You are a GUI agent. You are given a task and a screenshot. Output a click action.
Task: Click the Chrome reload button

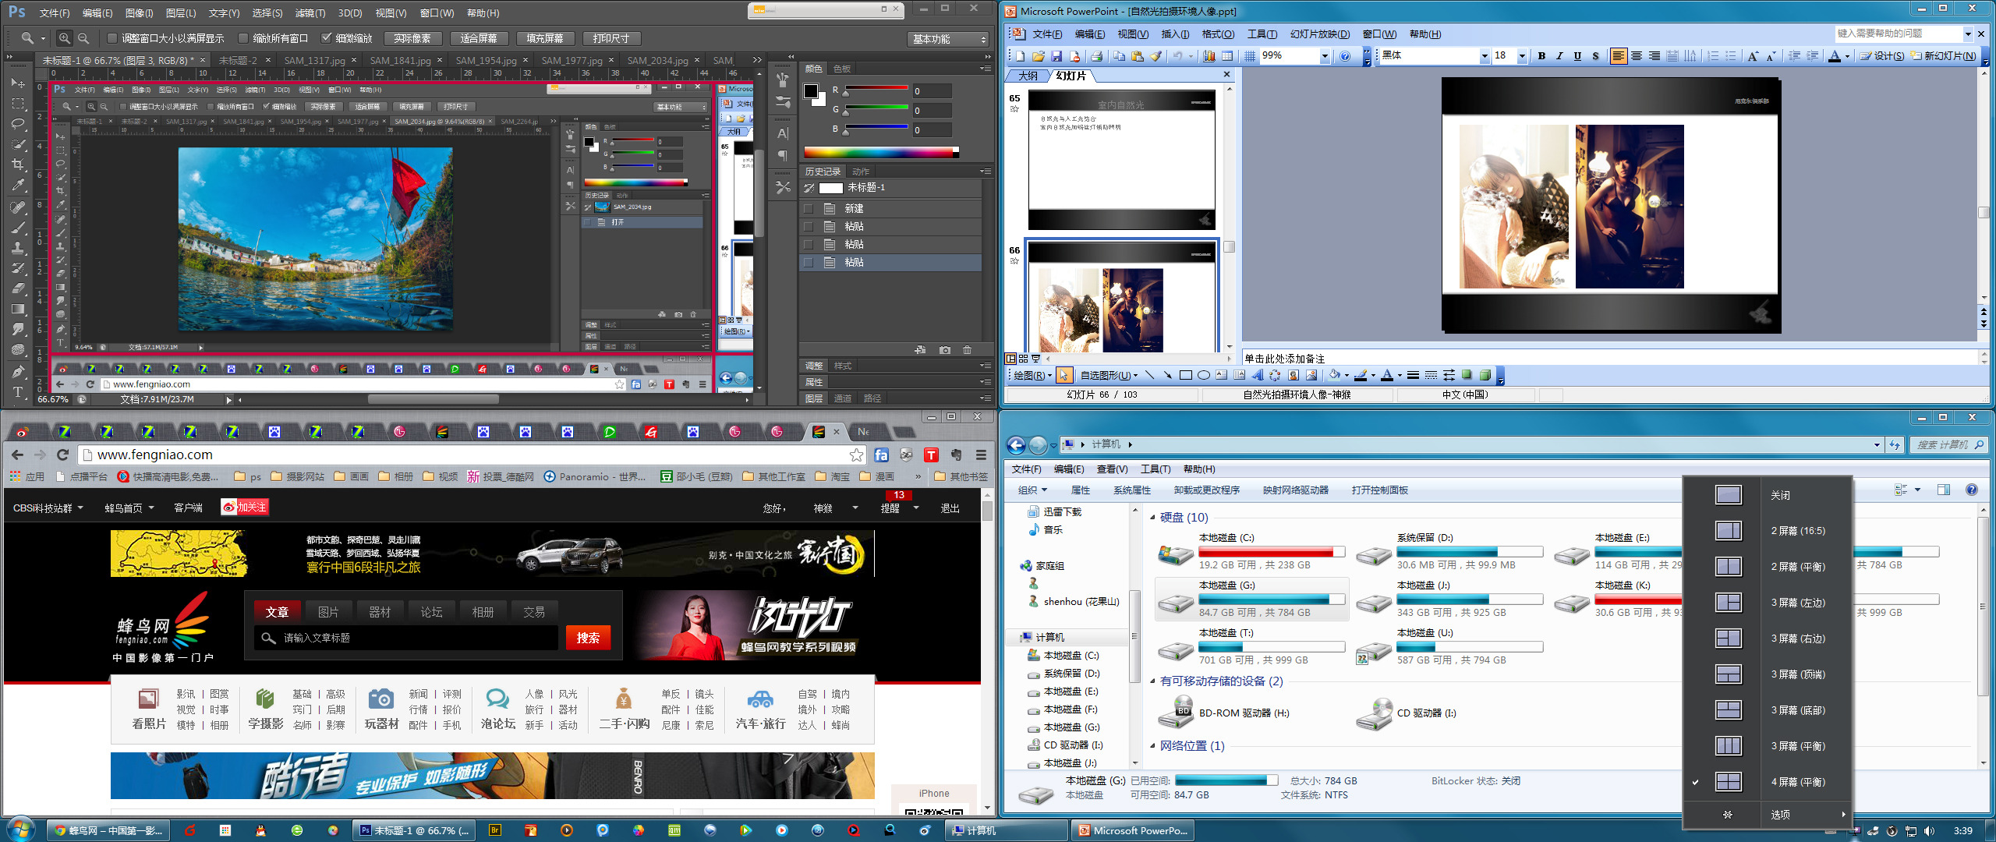click(63, 455)
